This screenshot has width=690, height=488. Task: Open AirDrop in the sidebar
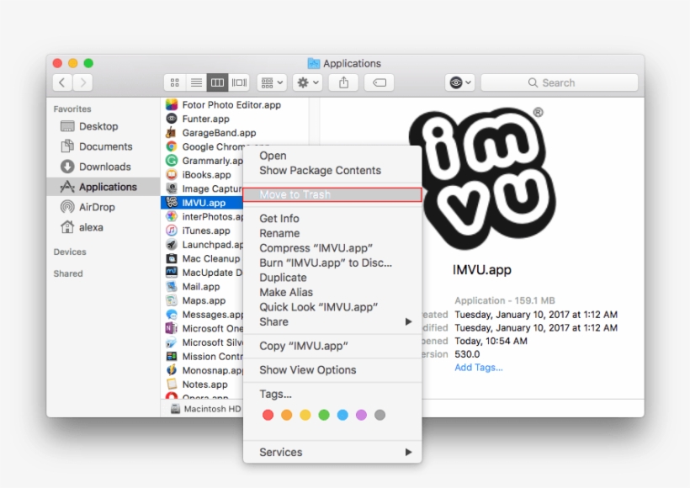103,207
